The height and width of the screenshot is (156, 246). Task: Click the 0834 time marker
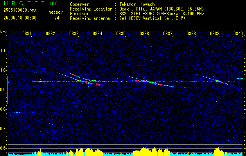click(x=97, y=33)
